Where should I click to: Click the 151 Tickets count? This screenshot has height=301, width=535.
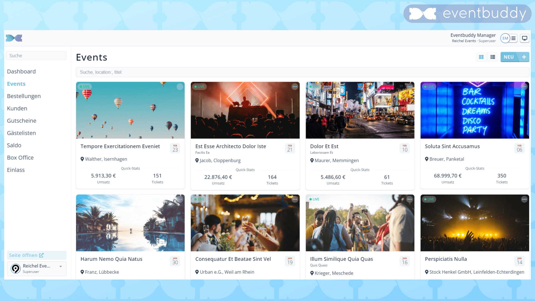157,176
